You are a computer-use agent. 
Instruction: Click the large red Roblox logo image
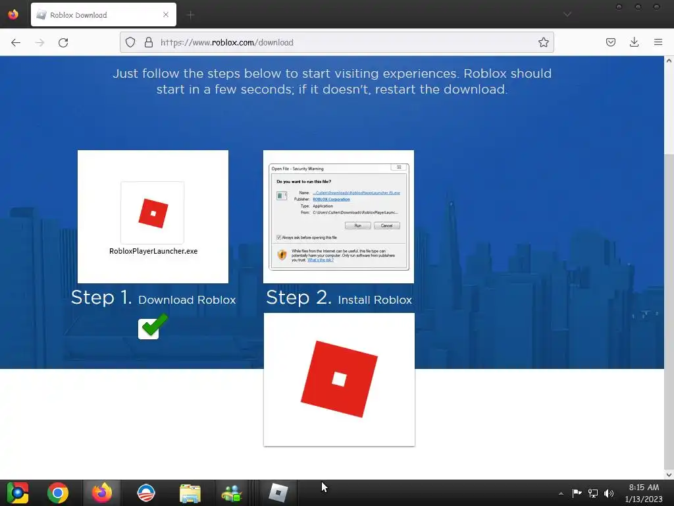(x=339, y=379)
